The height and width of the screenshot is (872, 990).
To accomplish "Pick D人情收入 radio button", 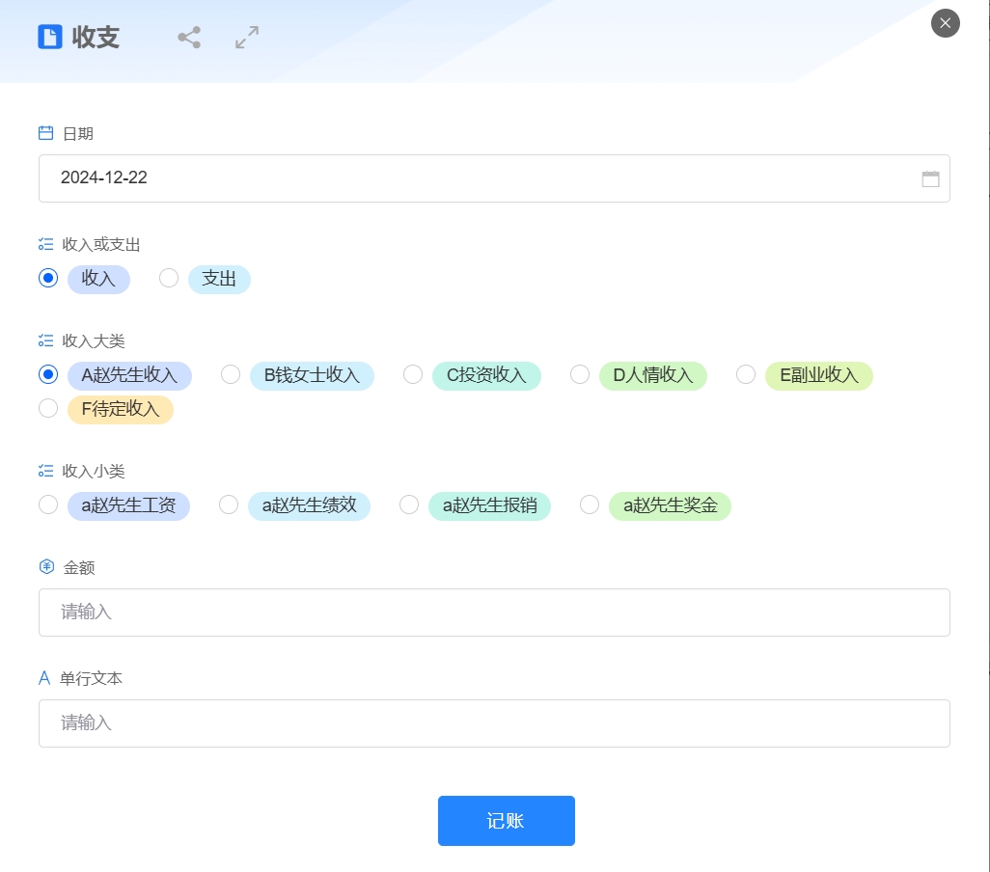I will point(580,374).
